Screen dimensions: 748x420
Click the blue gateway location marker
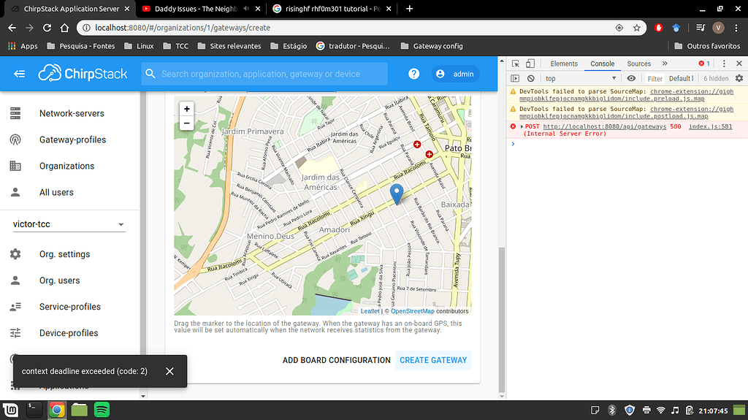[x=397, y=194]
